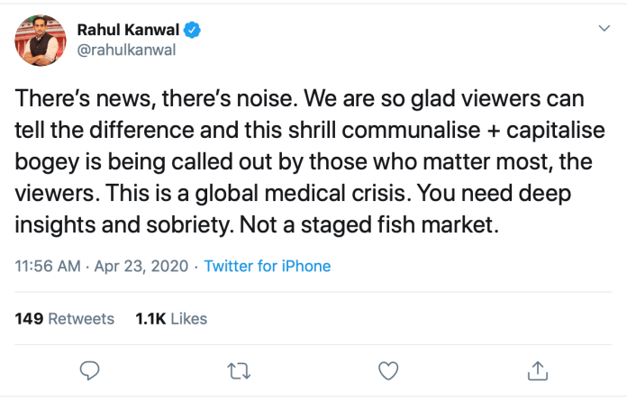Open the share tweet icon

click(x=537, y=369)
